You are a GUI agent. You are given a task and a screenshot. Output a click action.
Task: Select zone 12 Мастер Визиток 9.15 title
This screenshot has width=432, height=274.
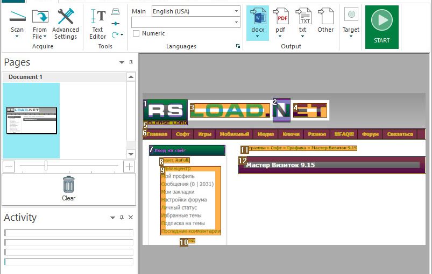pos(332,165)
